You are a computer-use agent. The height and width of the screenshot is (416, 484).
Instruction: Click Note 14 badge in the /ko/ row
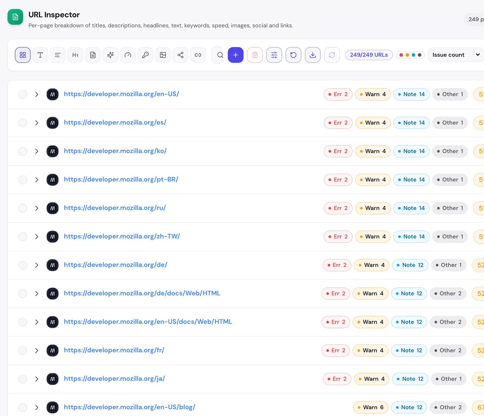tap(411, 151)
